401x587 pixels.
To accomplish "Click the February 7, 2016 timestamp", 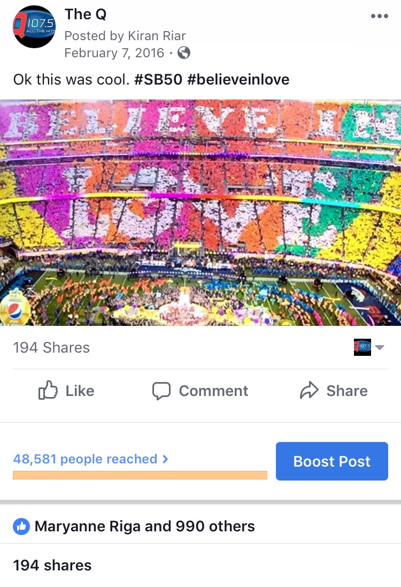I will (114, 53).
